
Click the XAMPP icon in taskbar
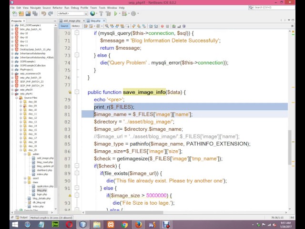[x=111, y=225]
